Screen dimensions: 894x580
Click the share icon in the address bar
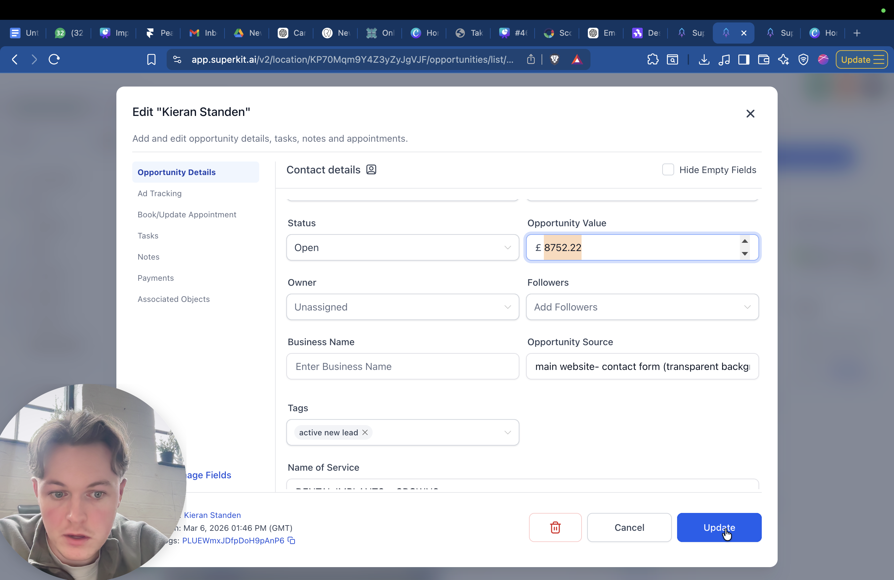[531, 59]
